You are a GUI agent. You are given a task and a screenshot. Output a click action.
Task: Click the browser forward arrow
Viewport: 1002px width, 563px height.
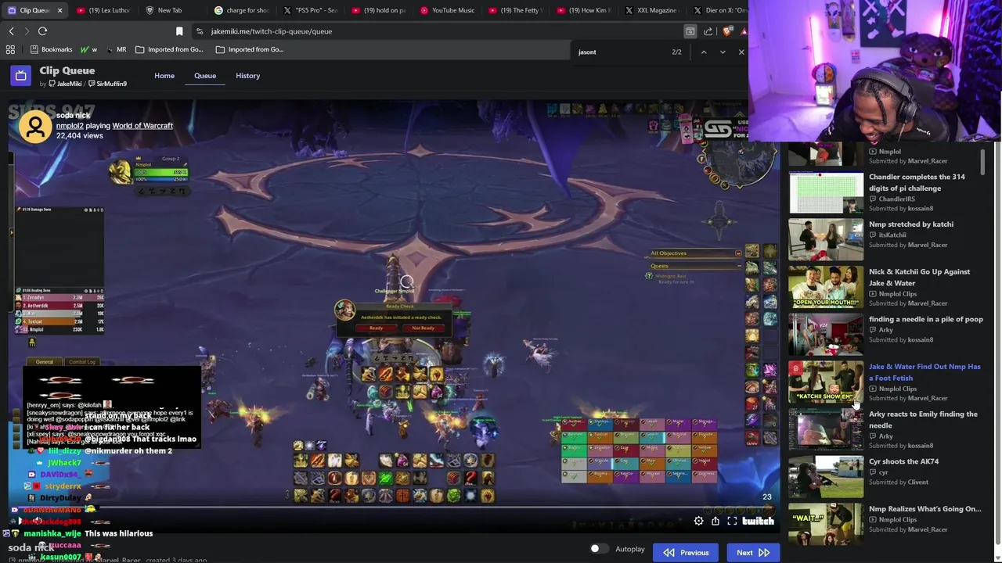click(27, 31)
